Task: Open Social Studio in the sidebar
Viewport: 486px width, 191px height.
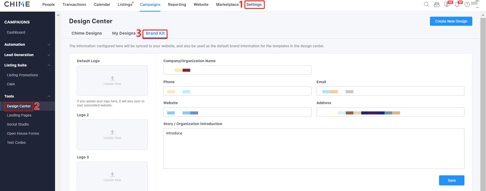Action: 18,124
